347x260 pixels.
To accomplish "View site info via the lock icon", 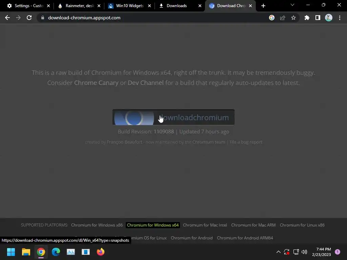I will [43, 18].
